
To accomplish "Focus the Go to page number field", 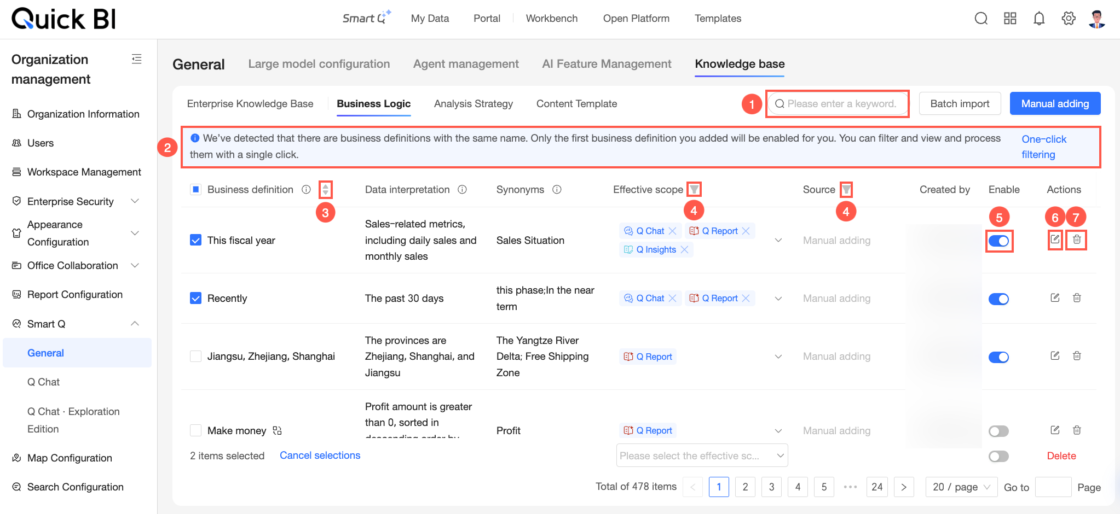I will 1053,487.
